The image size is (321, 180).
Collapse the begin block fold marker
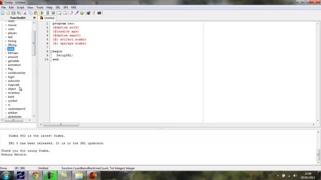pos(51,51)
